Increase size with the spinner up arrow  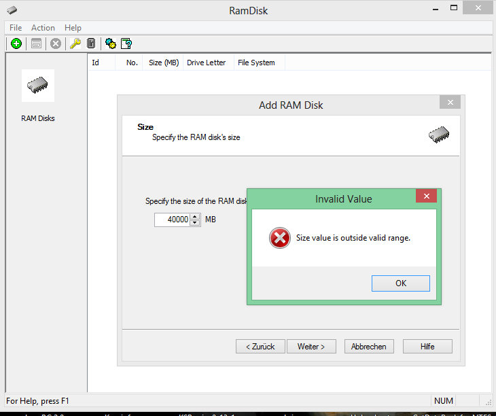195,217
